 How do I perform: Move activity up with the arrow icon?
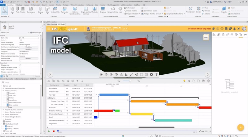point(77,81)
